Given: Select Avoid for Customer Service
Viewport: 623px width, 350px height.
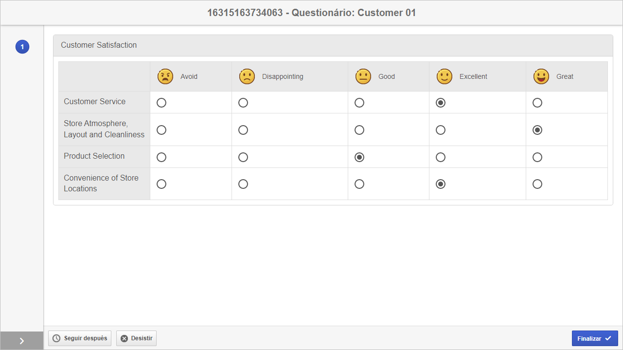Looking at the screenshot, I should (x=161, y=103).
